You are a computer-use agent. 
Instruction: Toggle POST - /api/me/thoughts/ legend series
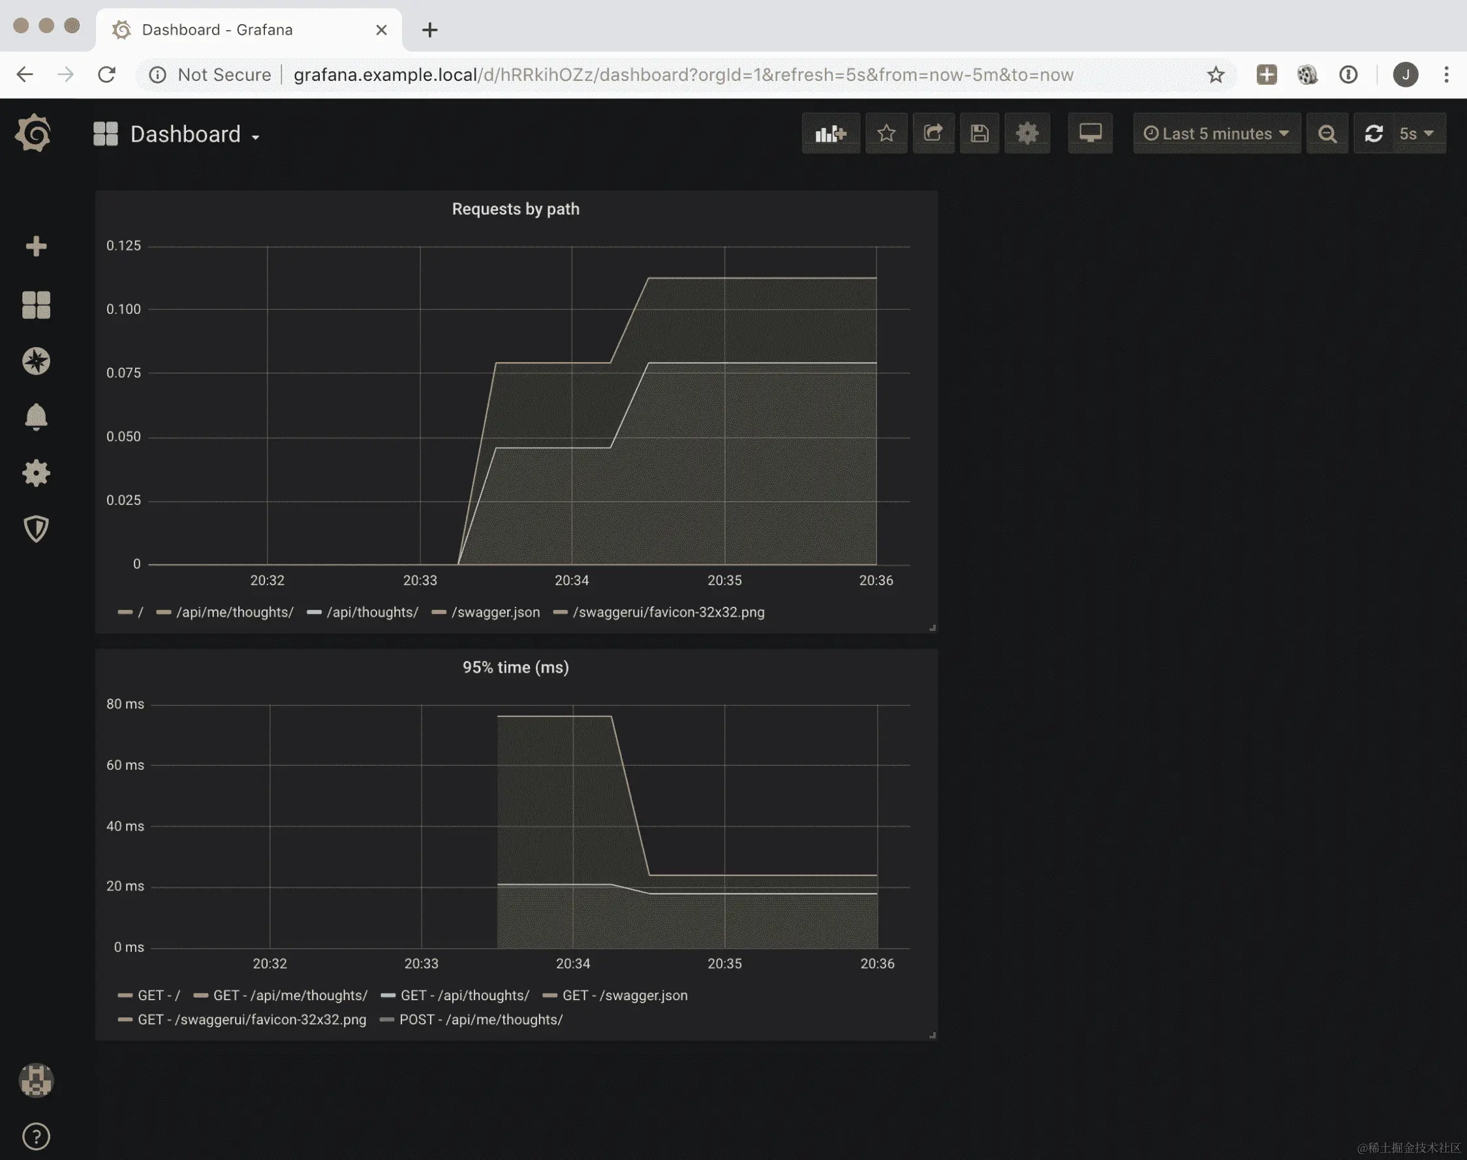[480, 1020]
